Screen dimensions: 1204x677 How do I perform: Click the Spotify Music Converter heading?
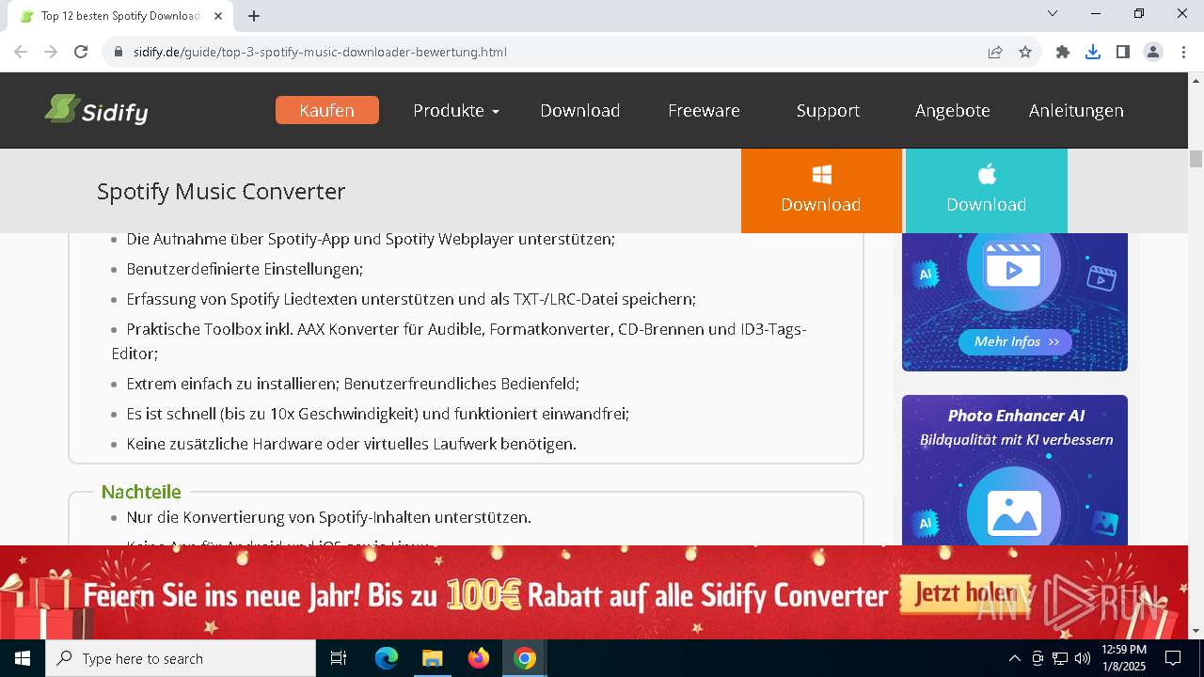click(221, 191)
